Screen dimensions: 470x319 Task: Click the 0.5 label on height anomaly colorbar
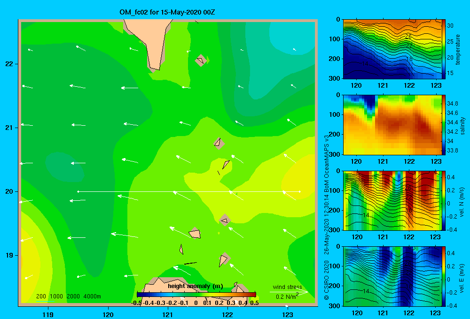(254, 303)
